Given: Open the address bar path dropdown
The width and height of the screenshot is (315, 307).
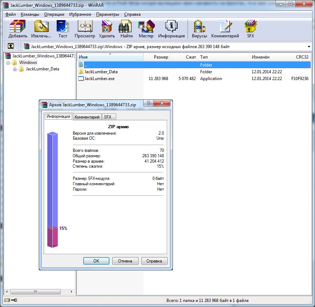Looking at the screenshot, I should tap(309, 47).
